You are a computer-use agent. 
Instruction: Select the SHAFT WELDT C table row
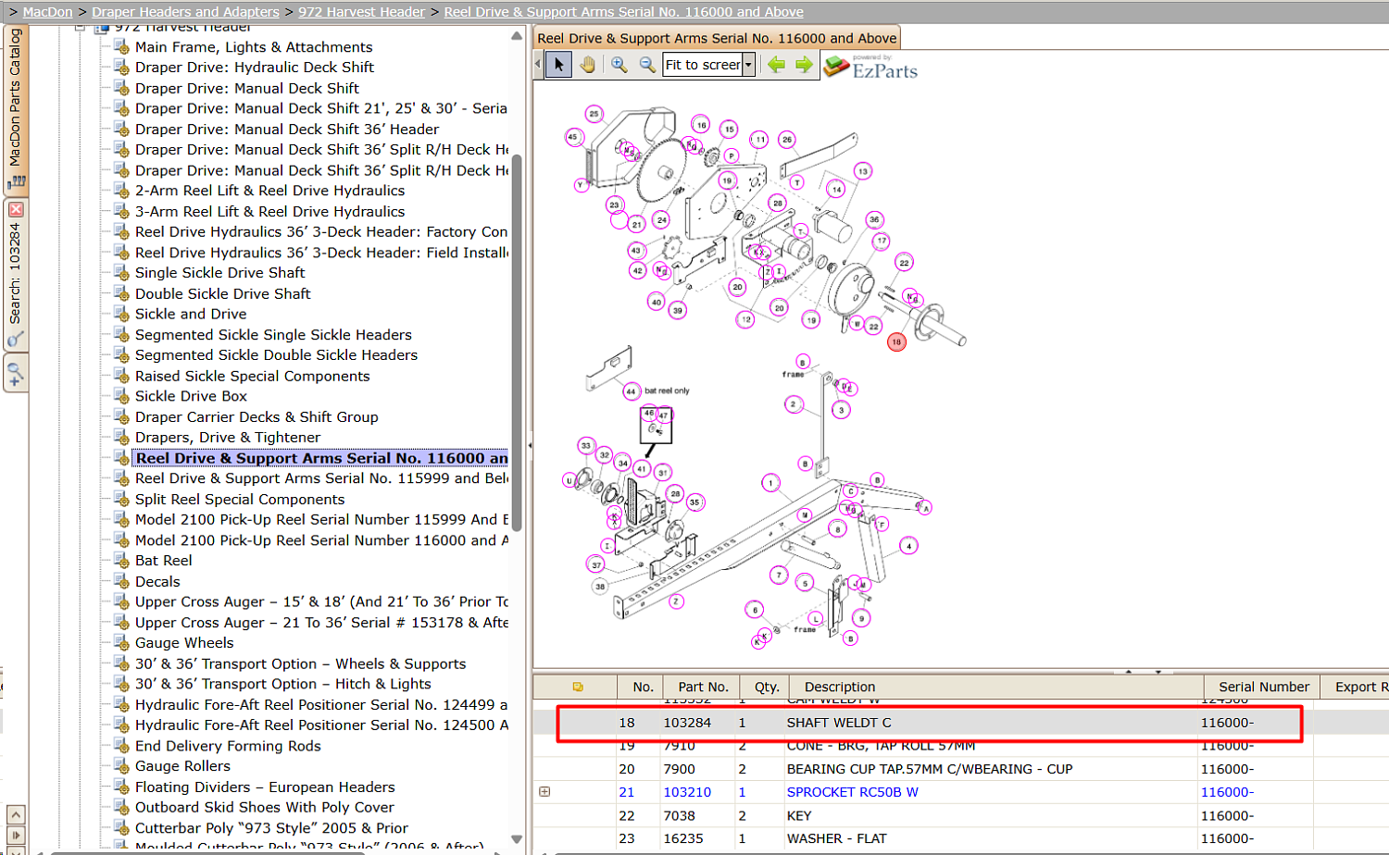pyautogui.click(x=960, y=723)
